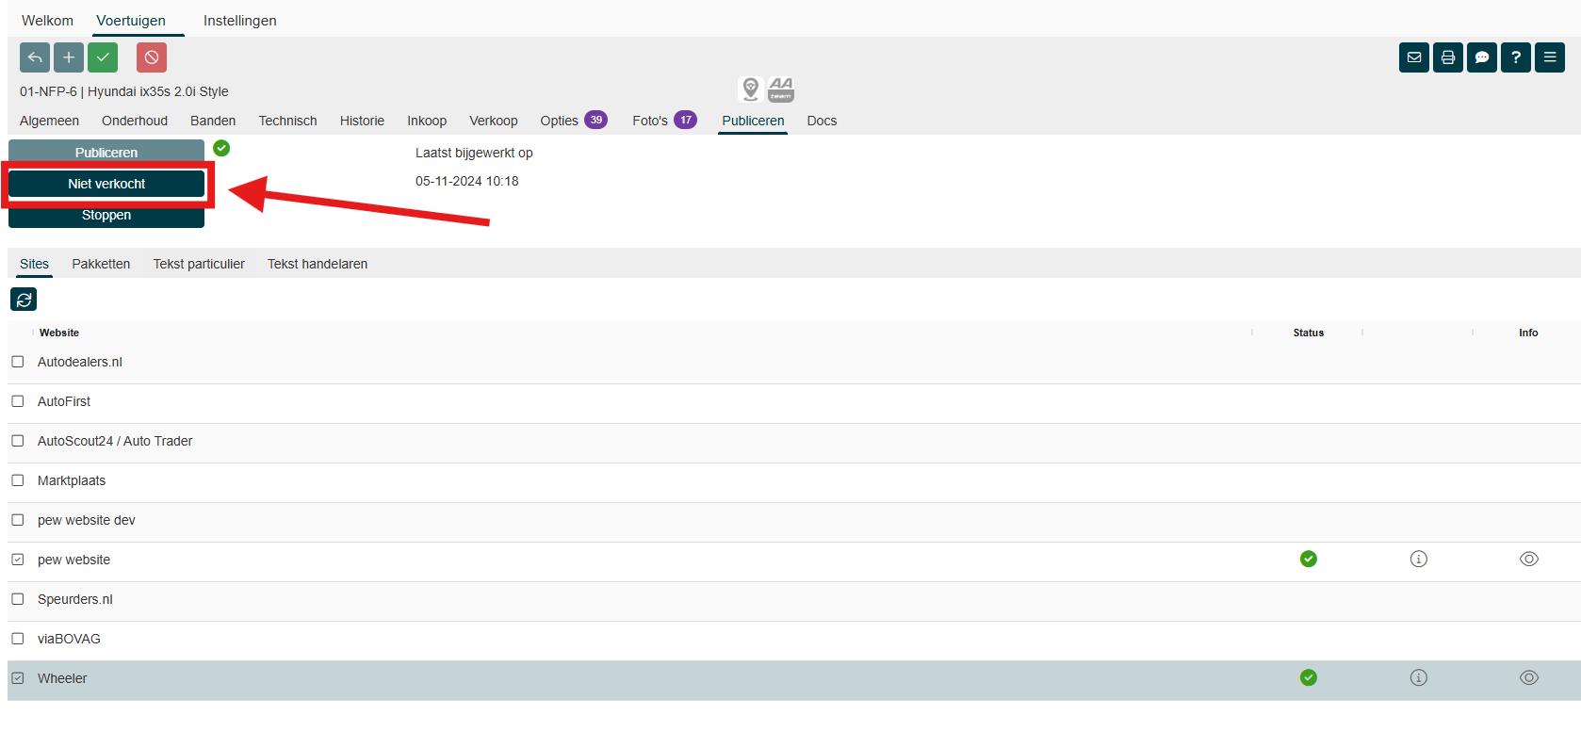1581x731 pixels.
Task: Open the hamburger menu icon
Action: (x=1550, y=57)
